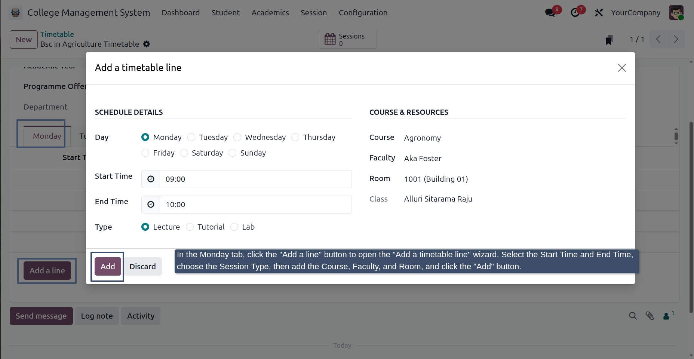Image resolution: width=694 pixels, height=359 pixels.
Task: Select the Thursday radio button
Action: point(295,137)
